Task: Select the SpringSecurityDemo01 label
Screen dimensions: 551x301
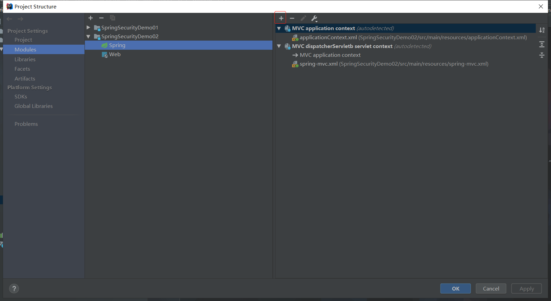Action: click(130, 27)
